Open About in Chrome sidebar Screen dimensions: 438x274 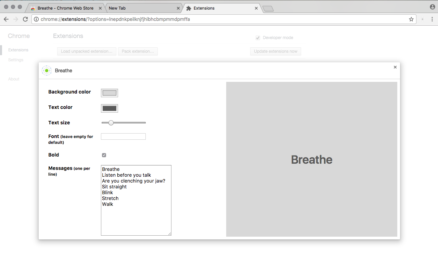click(14, 79)
